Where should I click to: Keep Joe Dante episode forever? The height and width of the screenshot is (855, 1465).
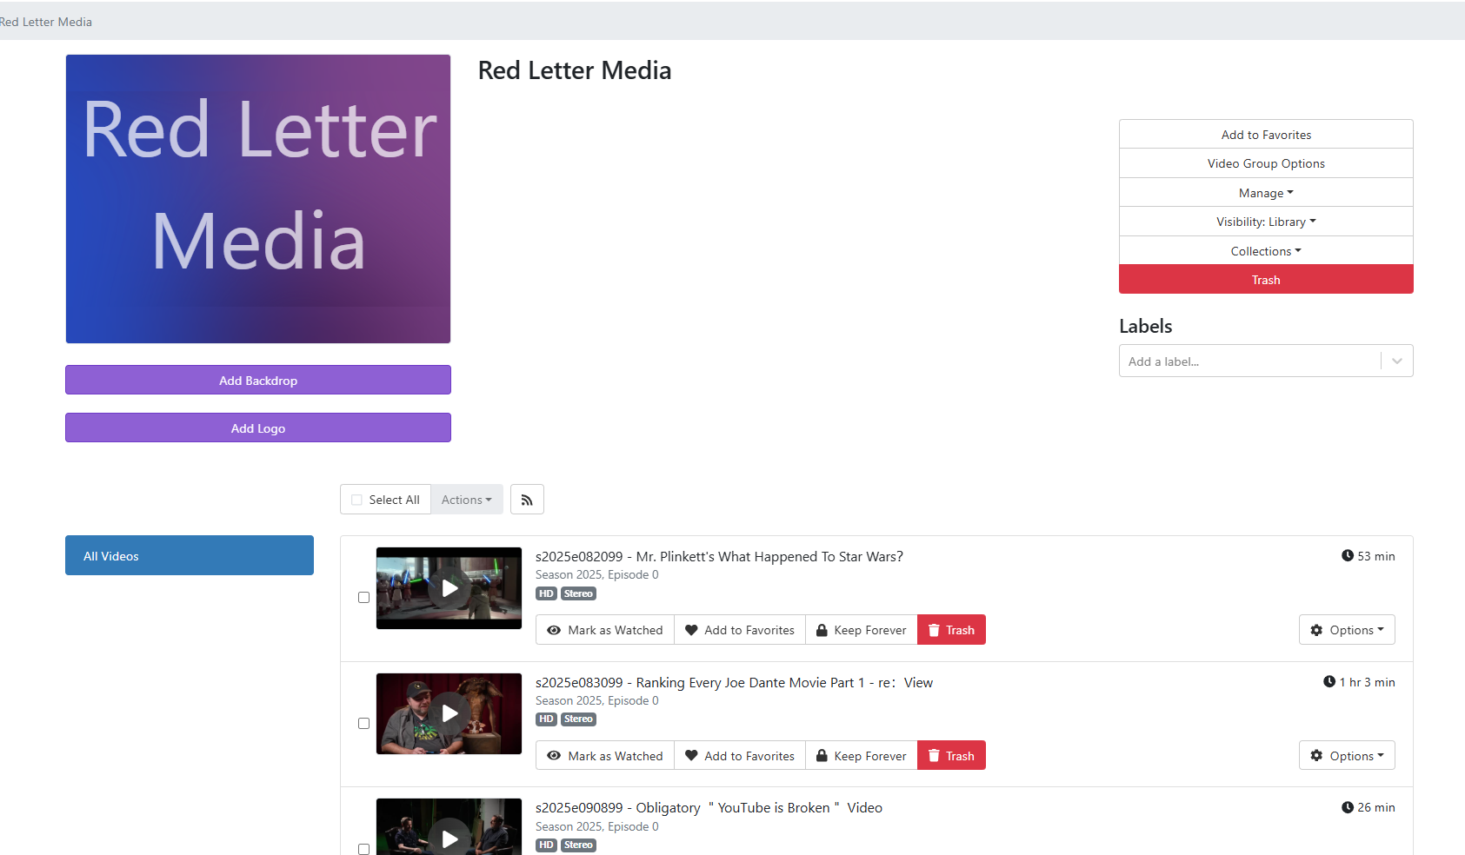861,756
